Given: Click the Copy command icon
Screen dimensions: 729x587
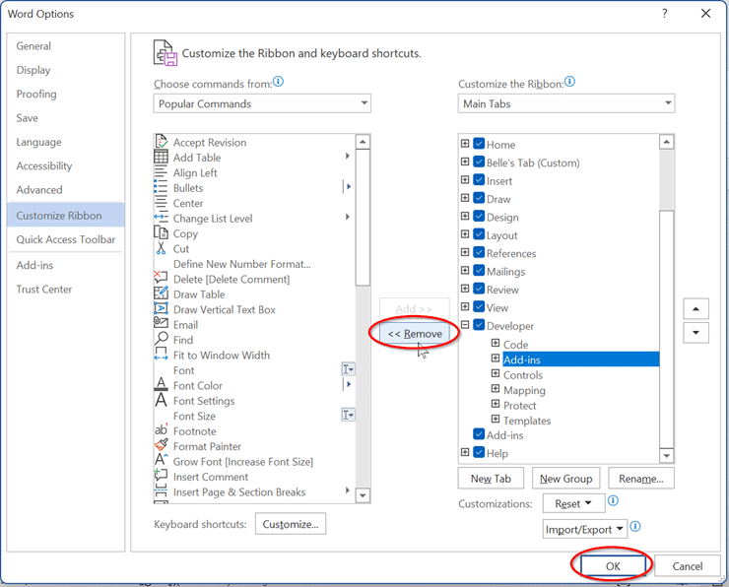Looking at the screenshot, I should pos(161,232).
